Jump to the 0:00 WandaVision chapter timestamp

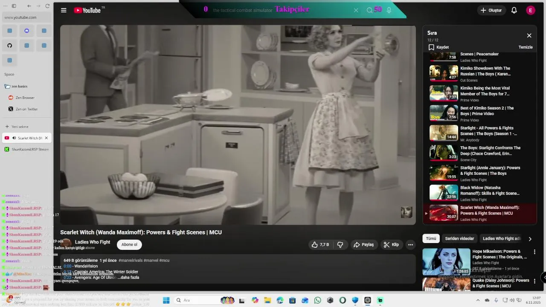pyautogui.click(x=67, y=266)
